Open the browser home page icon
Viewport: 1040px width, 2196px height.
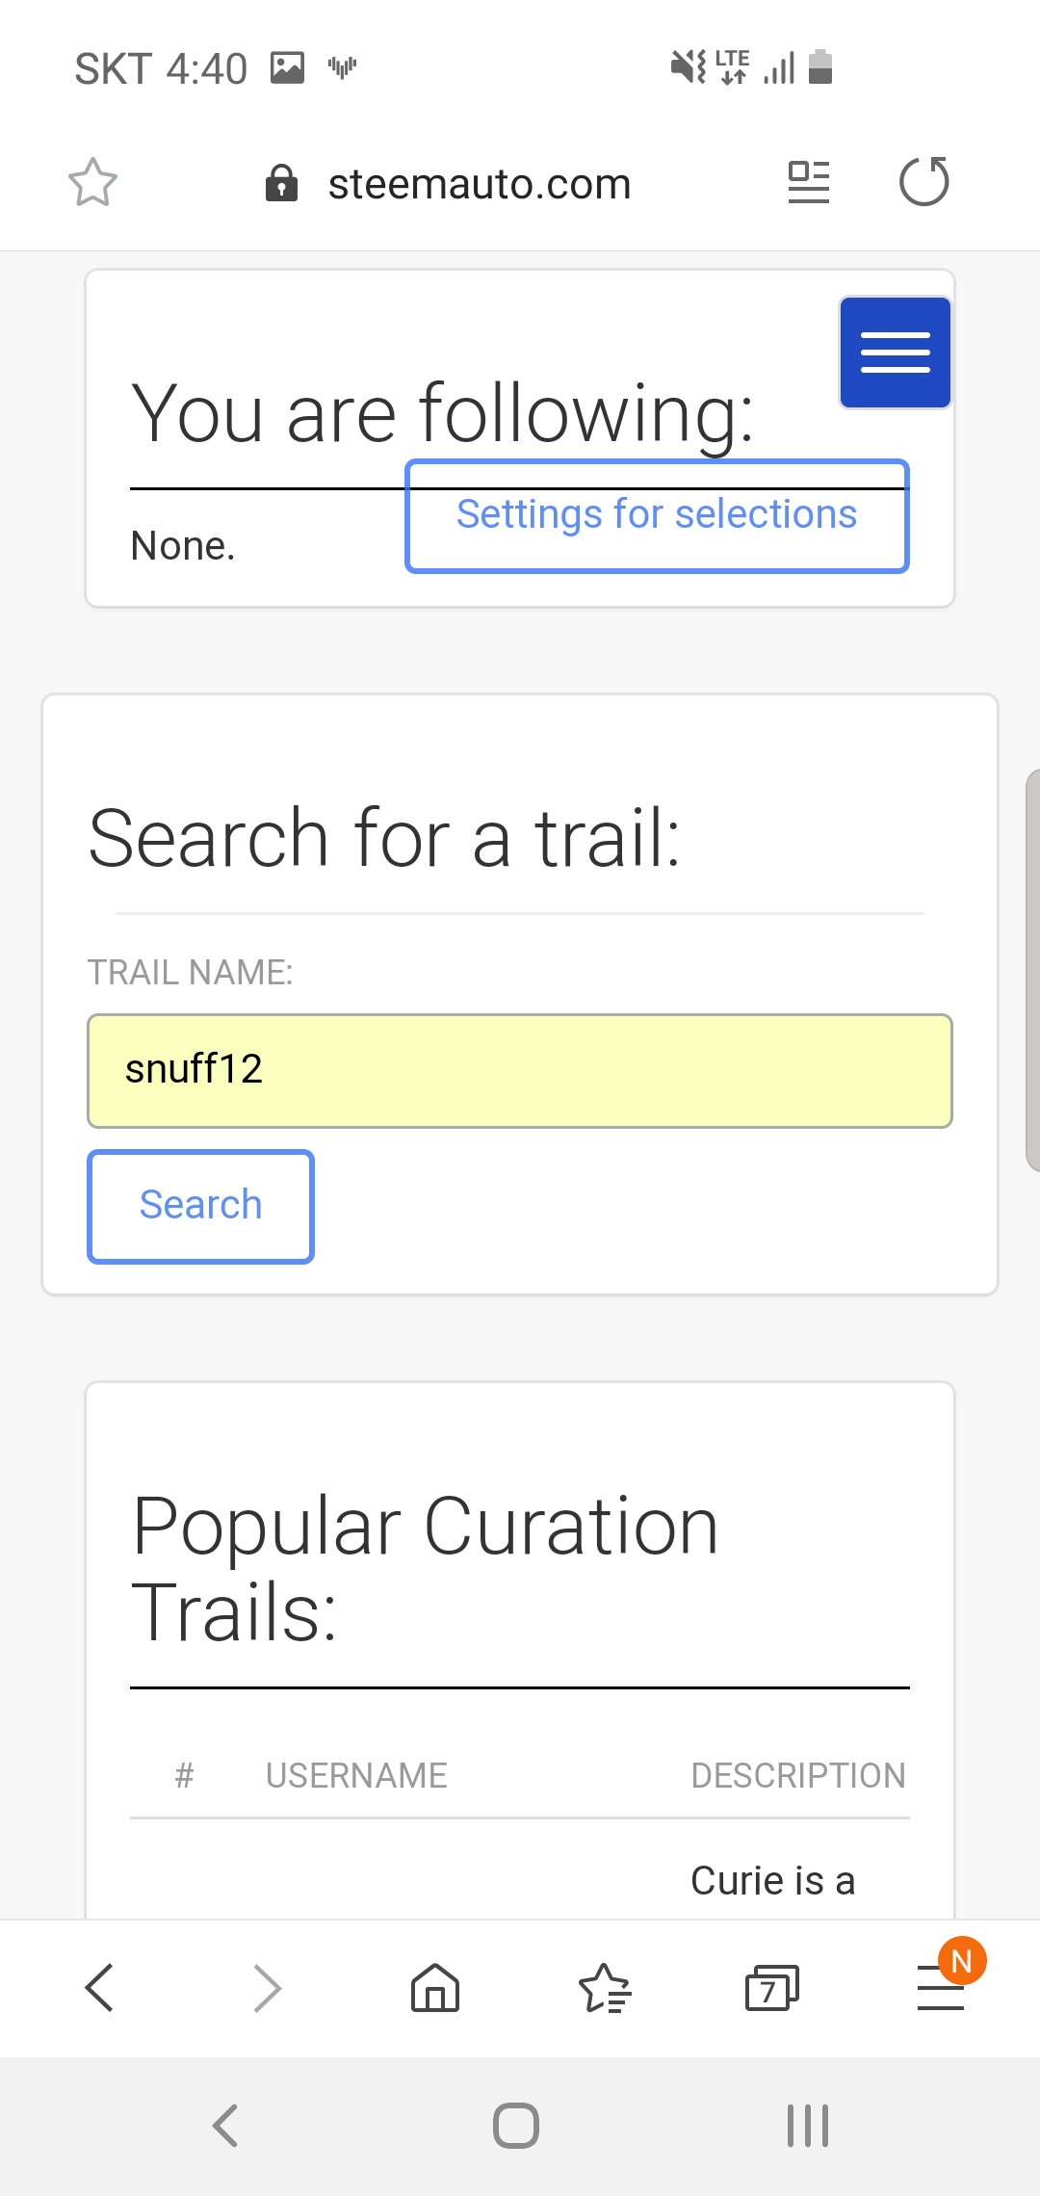pos(435,1987)
